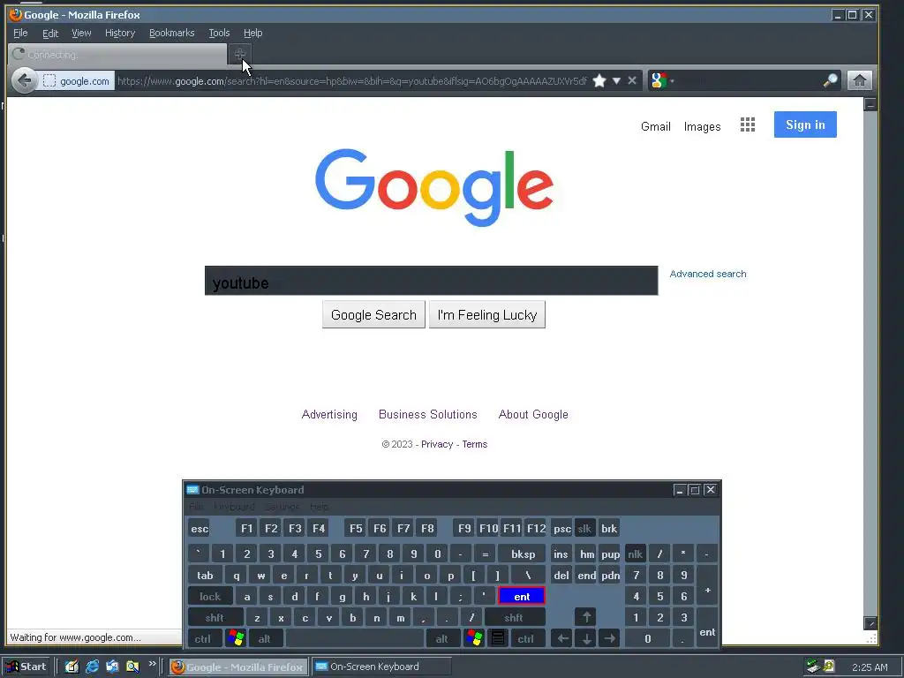The height and width of the screenshot is (678, 904).
Task: Click the esc key on On-Screen Keyboard
Action: click(200, 529)
